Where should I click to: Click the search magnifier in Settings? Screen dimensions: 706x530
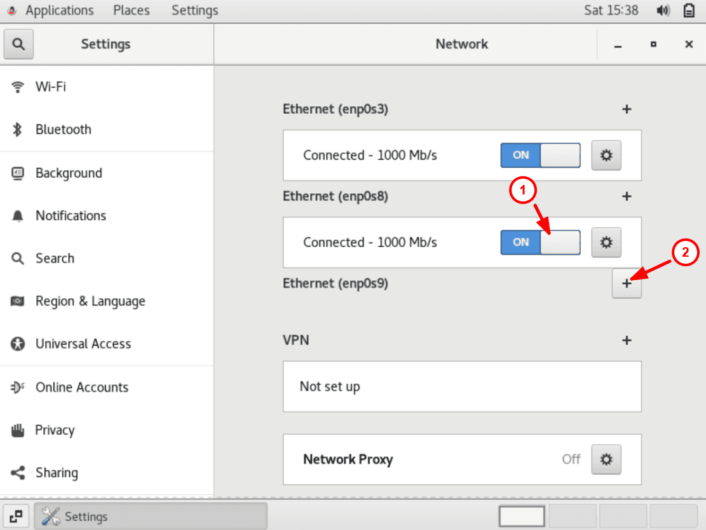coord(18,44)
